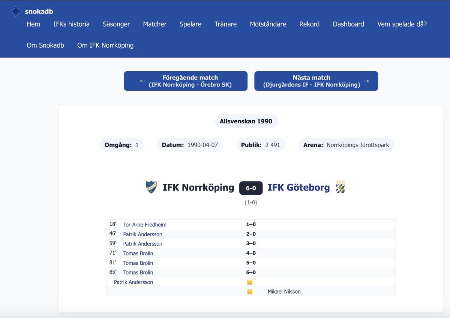The width and height of the screenshot is (450, 318).
Task: Open Tomas Brolin link at 71'
Action: pos(138,253)
